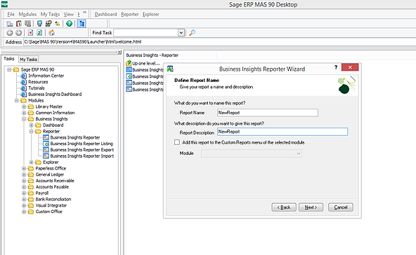Click the user portrait toolbar icon
This screenshot has width=416, height=255.
coord(27,24)
